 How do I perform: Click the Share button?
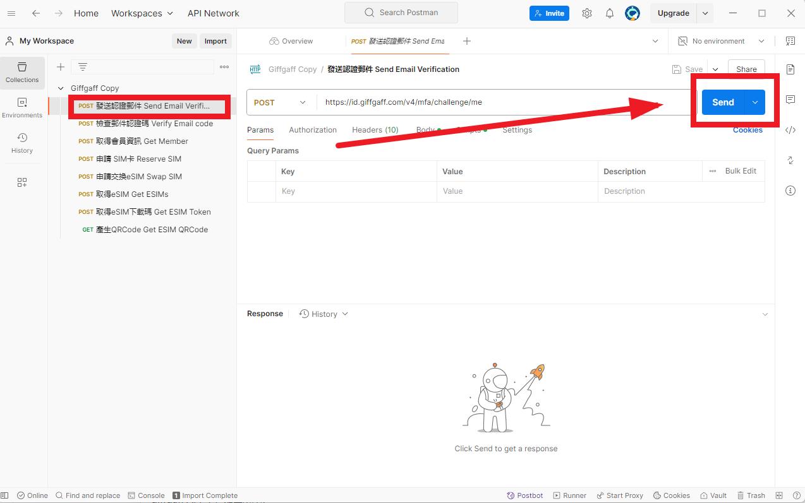(746, 69)
